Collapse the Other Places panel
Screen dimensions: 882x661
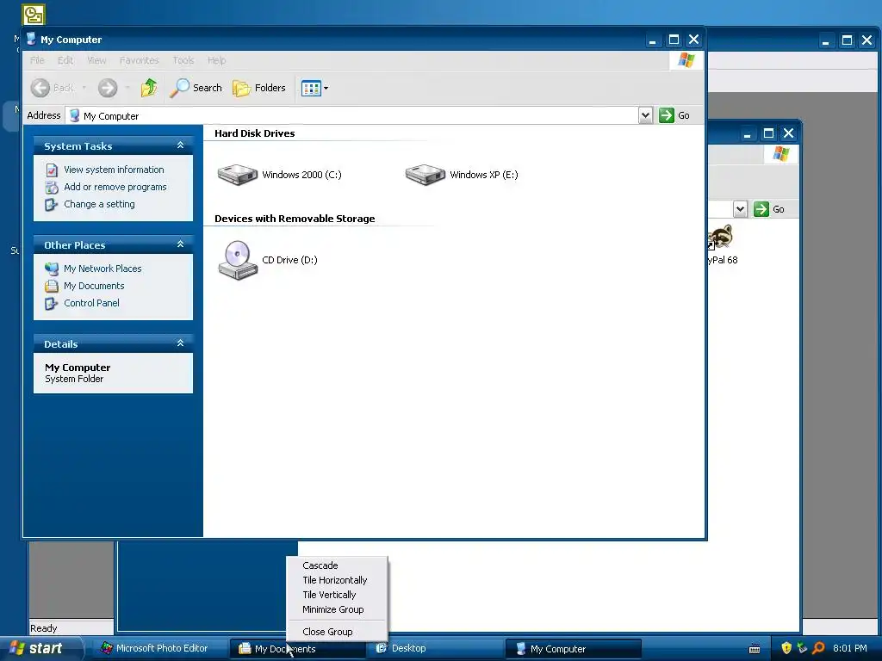(x=181, y=244)
